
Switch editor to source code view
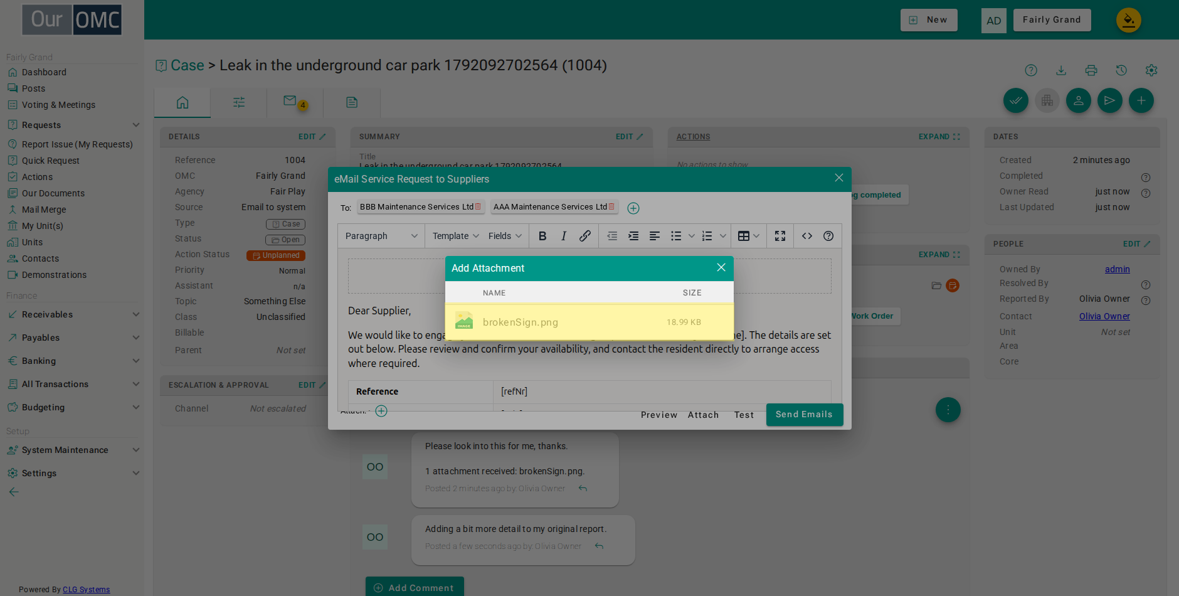[x=807, y=236]
